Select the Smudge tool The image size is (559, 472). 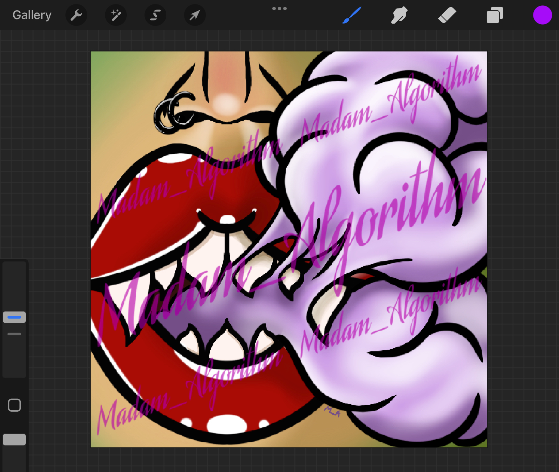tap(399, 15)
